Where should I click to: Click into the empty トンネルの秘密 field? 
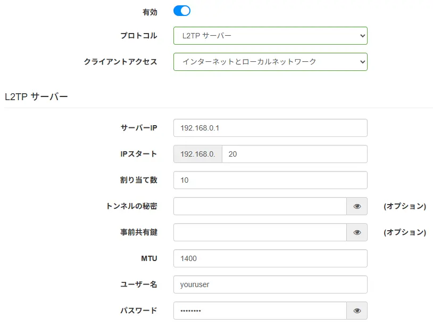click(x=260, y=206)
